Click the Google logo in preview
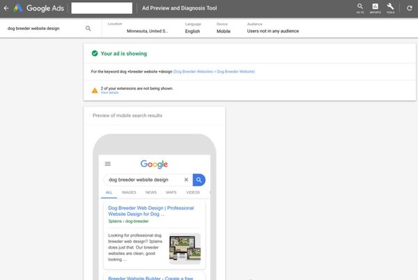The width and height of the screenshot is (418, 280). (x=154, y=164)
